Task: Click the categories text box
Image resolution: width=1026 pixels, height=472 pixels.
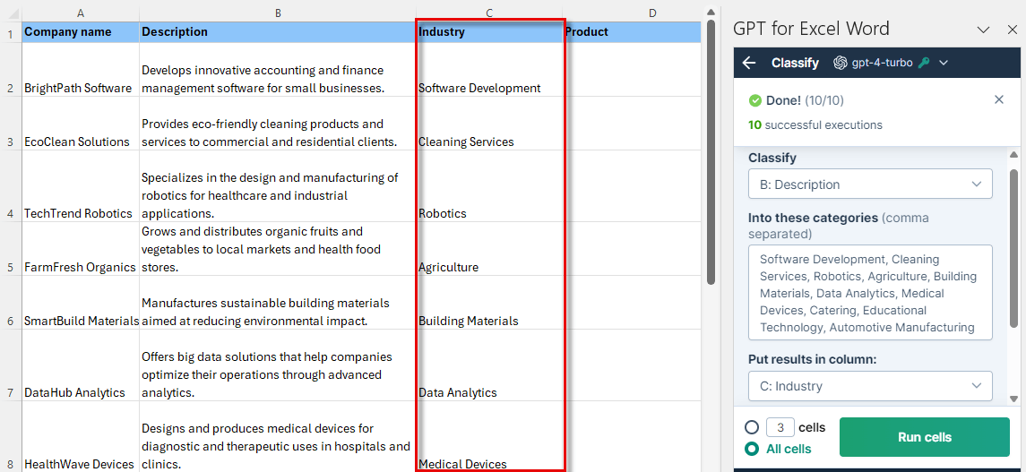Action: coord(870,292)
